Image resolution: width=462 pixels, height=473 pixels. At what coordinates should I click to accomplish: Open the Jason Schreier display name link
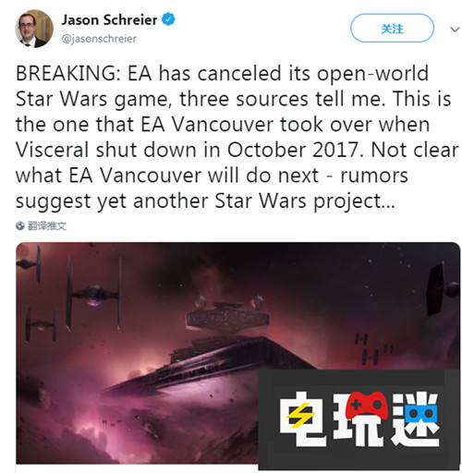tap(109, 20)
